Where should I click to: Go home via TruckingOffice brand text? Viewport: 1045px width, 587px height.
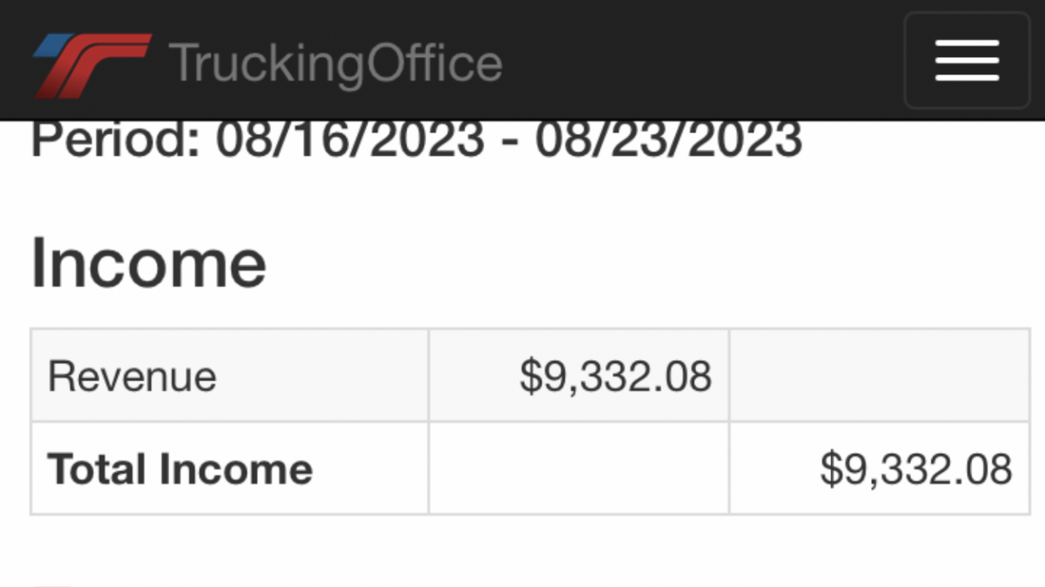pyautogui.click(x=335, y=64)
